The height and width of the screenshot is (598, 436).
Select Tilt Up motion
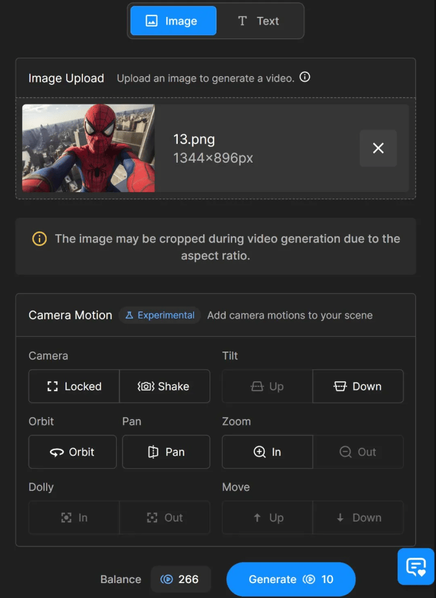[267, 387]
